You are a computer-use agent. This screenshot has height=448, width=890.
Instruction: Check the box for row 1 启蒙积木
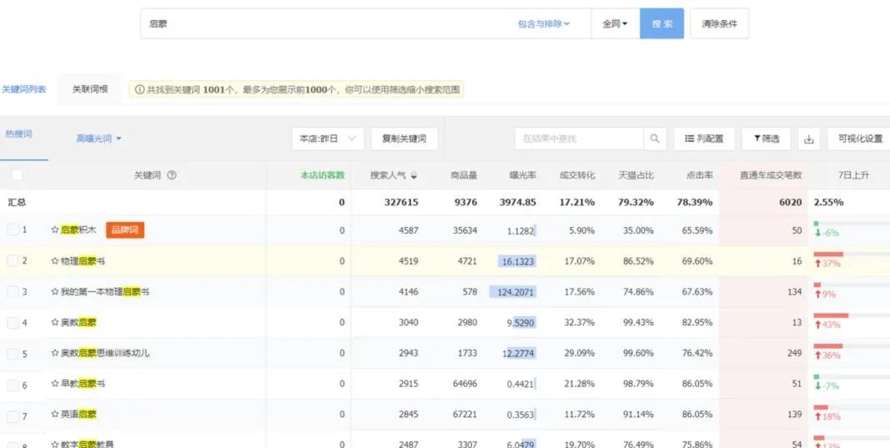[x=13, y=230]
